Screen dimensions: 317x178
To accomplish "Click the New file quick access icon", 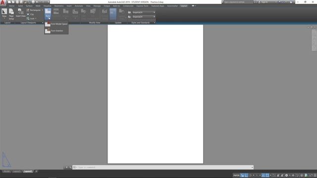I will tap(9, 2).
